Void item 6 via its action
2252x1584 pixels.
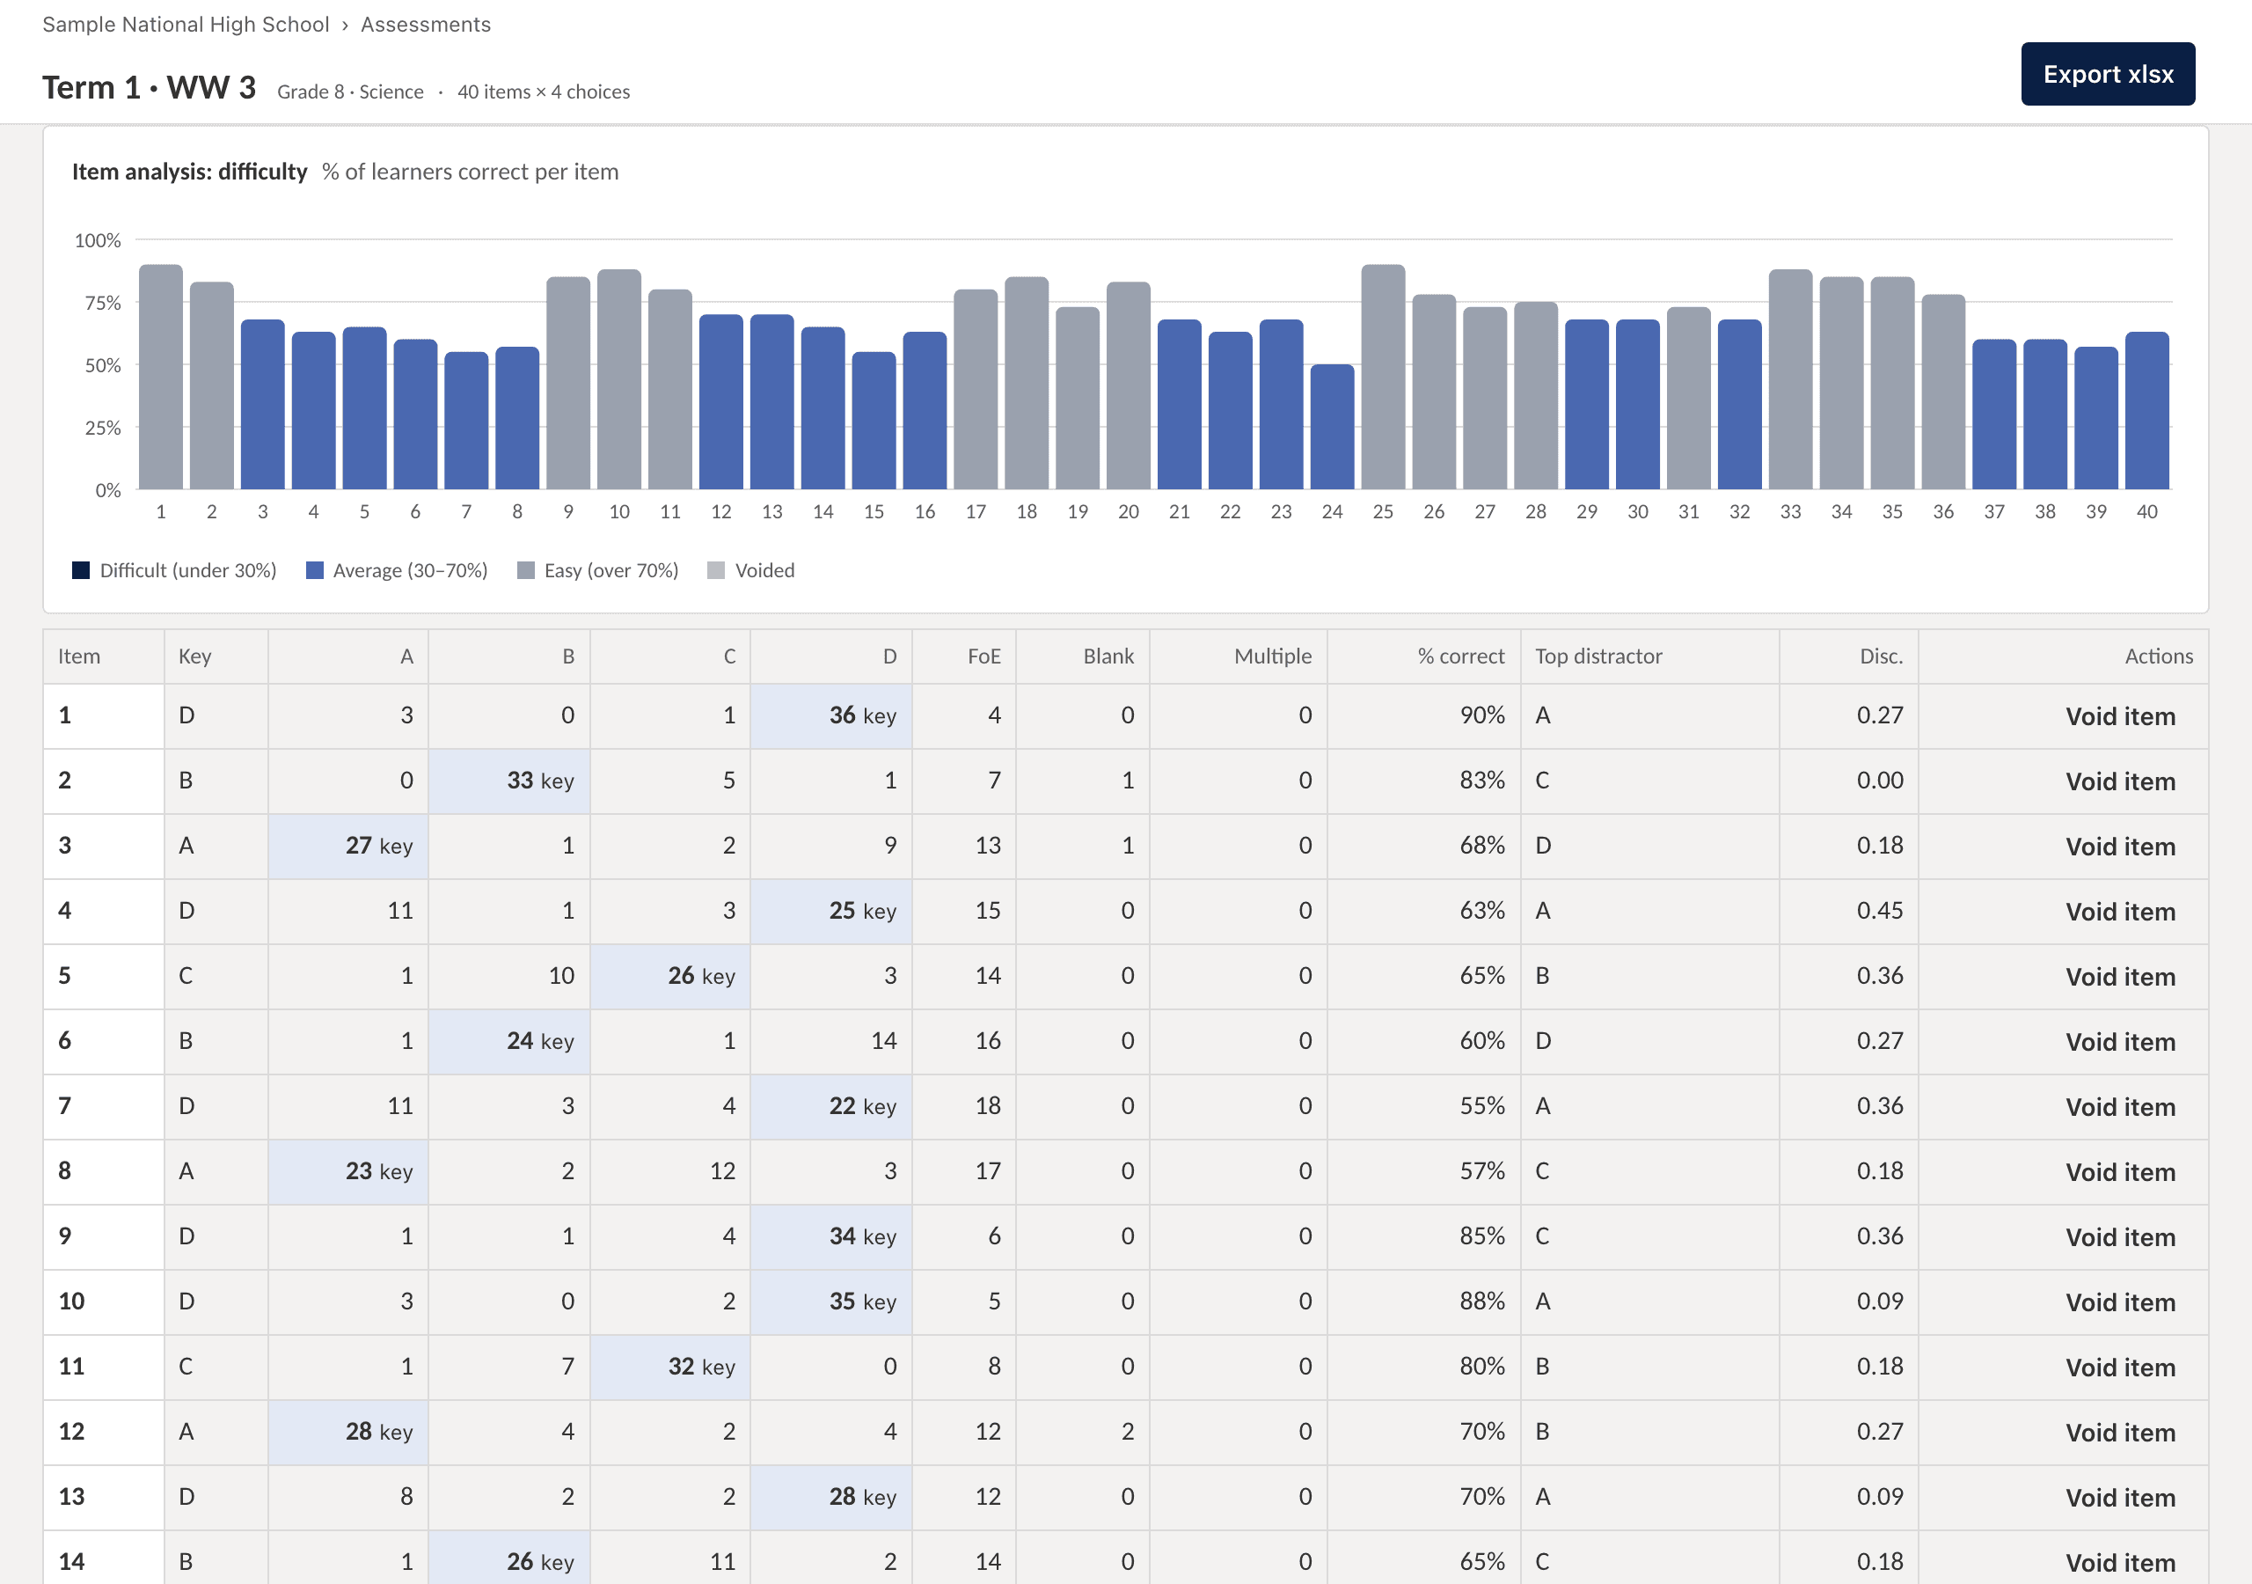point(2119,1041)
